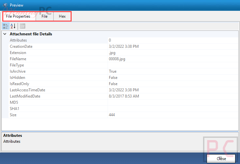Screen dimensions: 240x164
Task: Click the IsArchive value True
Action: point(113,71)
